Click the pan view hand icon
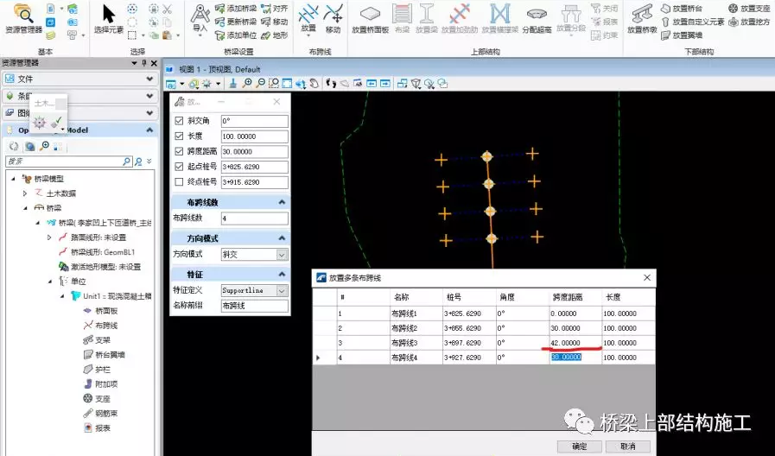This screenshot has width=775, height=456. (314, 84)
